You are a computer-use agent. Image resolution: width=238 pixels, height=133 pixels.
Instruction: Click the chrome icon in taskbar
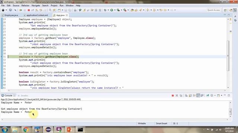26,130
